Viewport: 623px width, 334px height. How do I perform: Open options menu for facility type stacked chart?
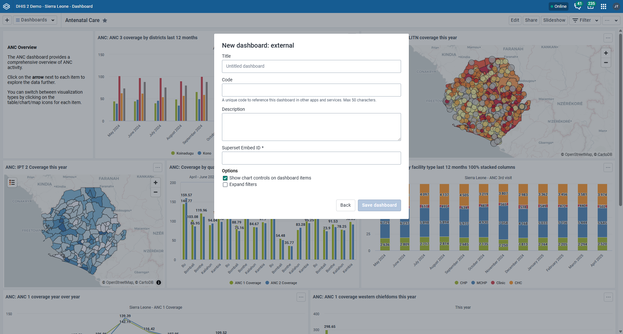pyautogui.click(x=608, y=167)
